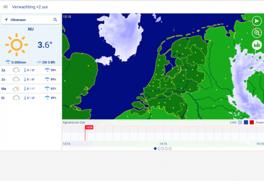Click the current temperature 3.6°
This screenshot has width=264, height=181.
(x=45, y=45)
